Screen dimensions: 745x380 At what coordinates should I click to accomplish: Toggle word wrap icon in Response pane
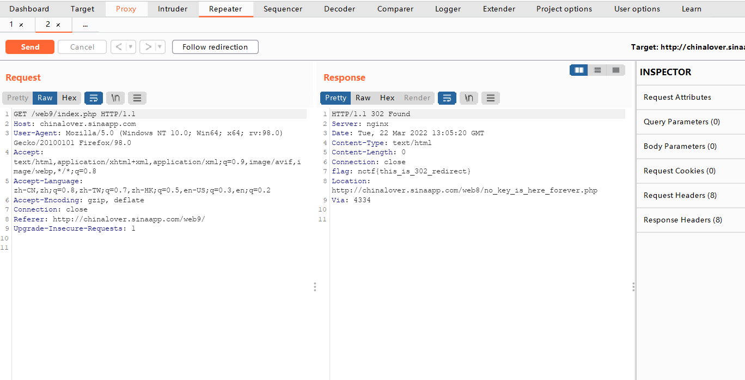447,98
